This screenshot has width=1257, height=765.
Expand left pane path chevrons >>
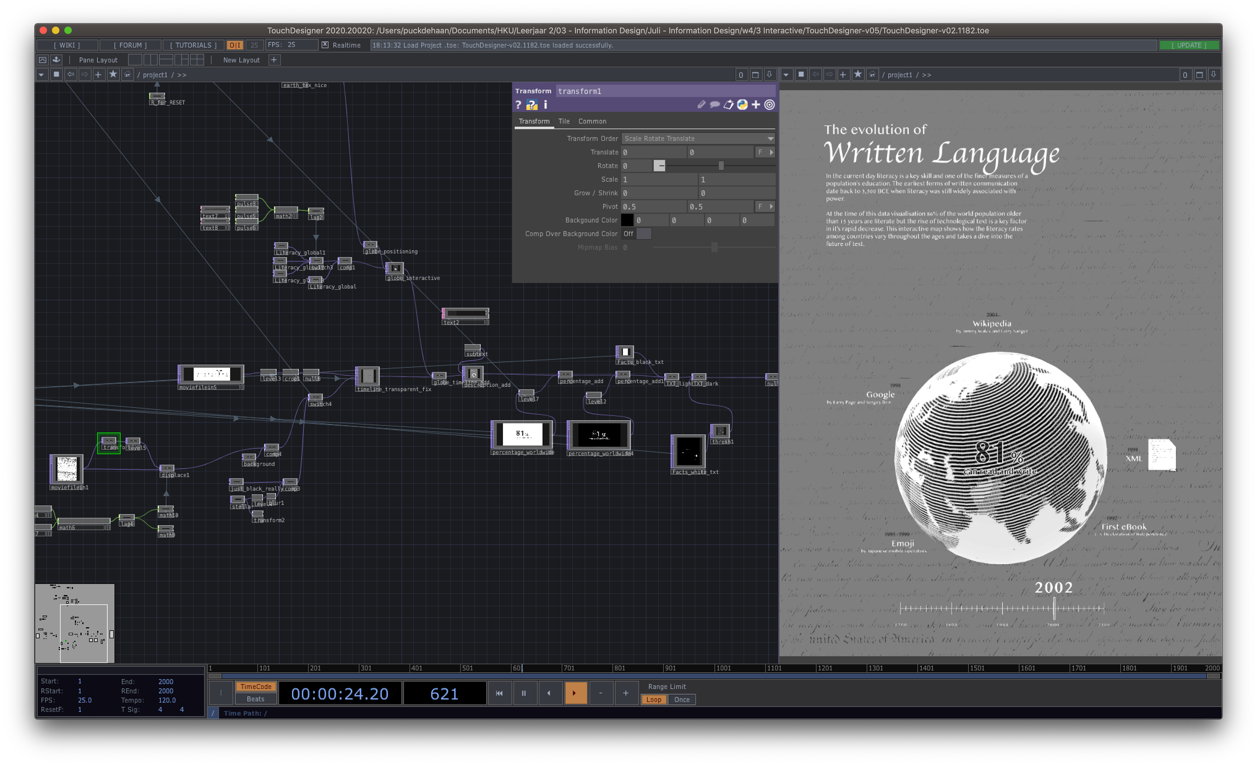pyautogui.click(x=182, y=75)
